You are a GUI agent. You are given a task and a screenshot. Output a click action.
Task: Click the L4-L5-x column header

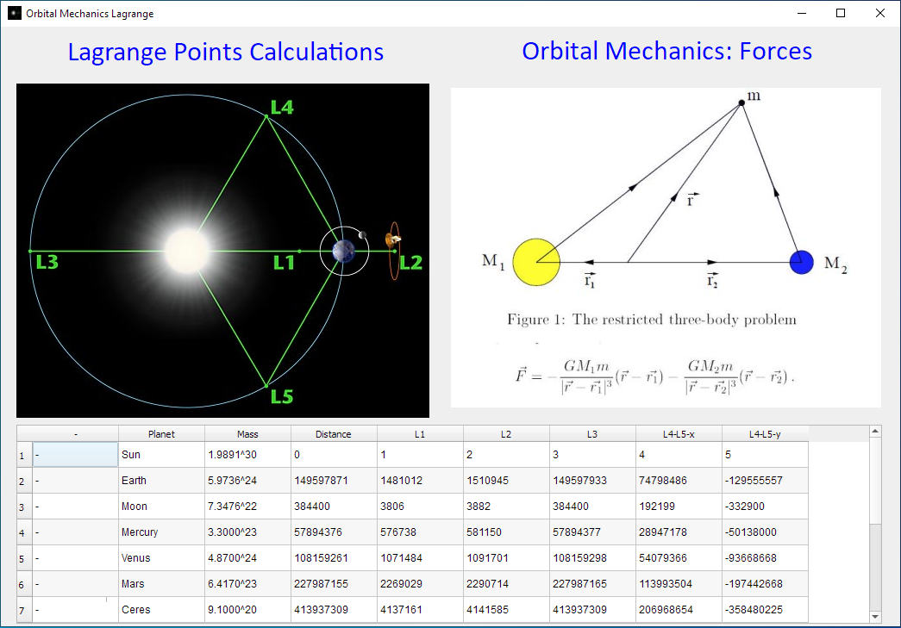point(679,434)
